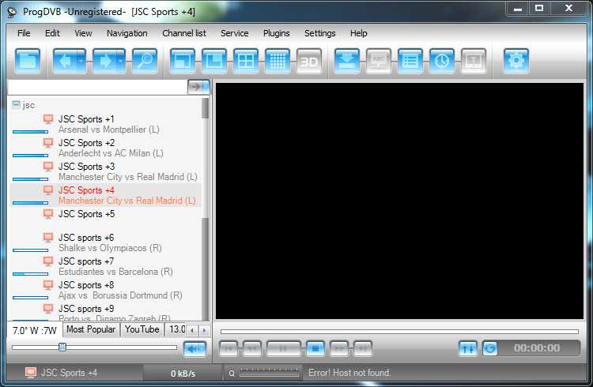Go to the next channel with the forward arrow
This screenshot has height=387, width=593.
[x=104, y=61]
